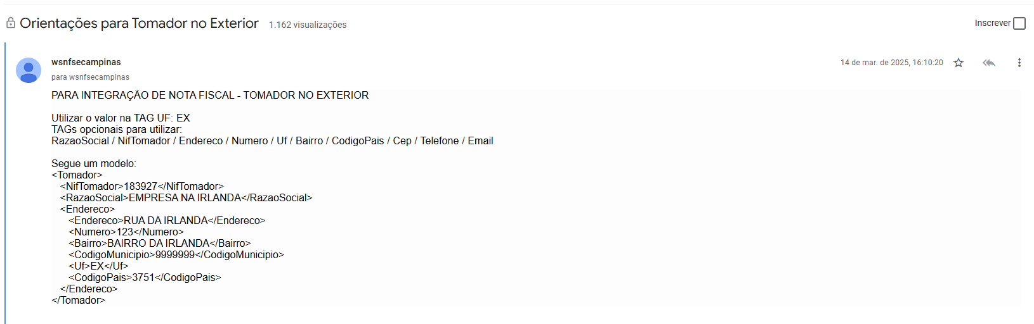
Task: Click the sender's blue avatar icon
Action: [x=29, y=70]
